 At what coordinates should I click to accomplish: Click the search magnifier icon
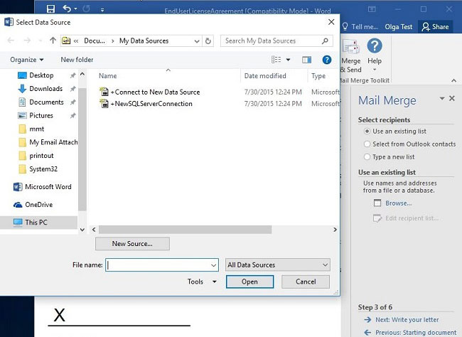coord(325,41)
